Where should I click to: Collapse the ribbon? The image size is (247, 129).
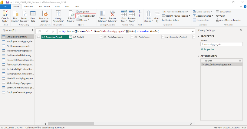click(241, 7)
